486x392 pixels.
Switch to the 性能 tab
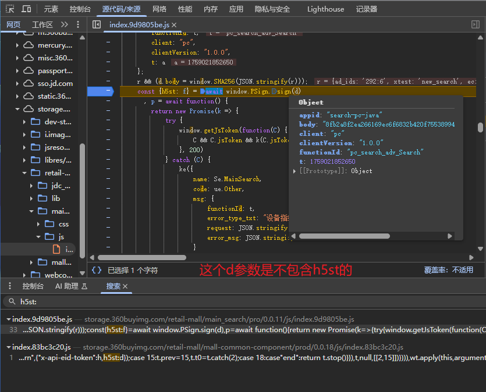[x=185, y=9]
